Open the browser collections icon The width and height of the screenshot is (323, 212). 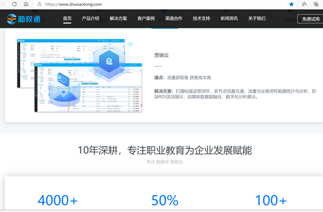pyautogui.click(x=316, y=4)
